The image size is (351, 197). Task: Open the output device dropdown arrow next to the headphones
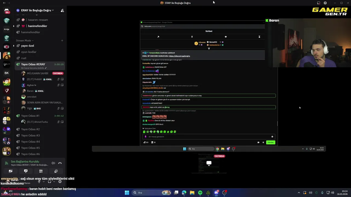coord(54,181)
